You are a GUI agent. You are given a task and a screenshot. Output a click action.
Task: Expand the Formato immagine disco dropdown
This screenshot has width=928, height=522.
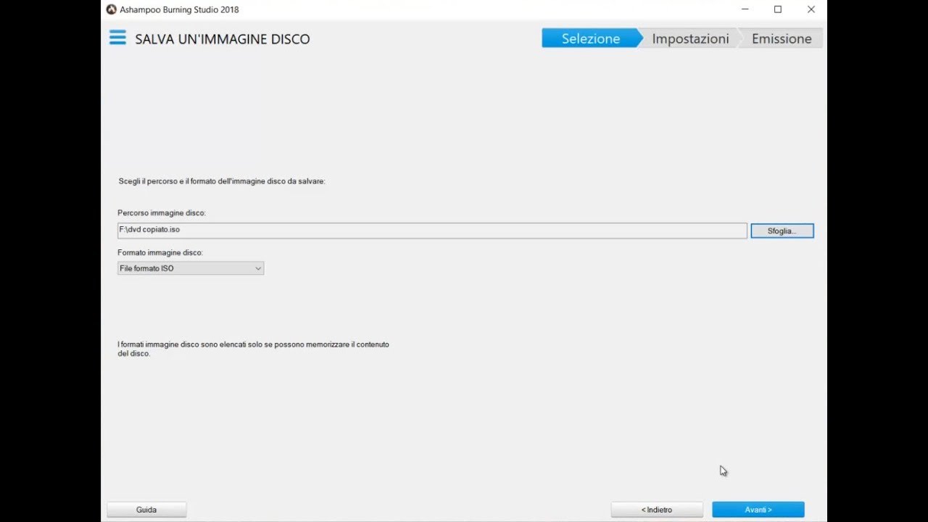pyautogui.click(x=191, y=268)
